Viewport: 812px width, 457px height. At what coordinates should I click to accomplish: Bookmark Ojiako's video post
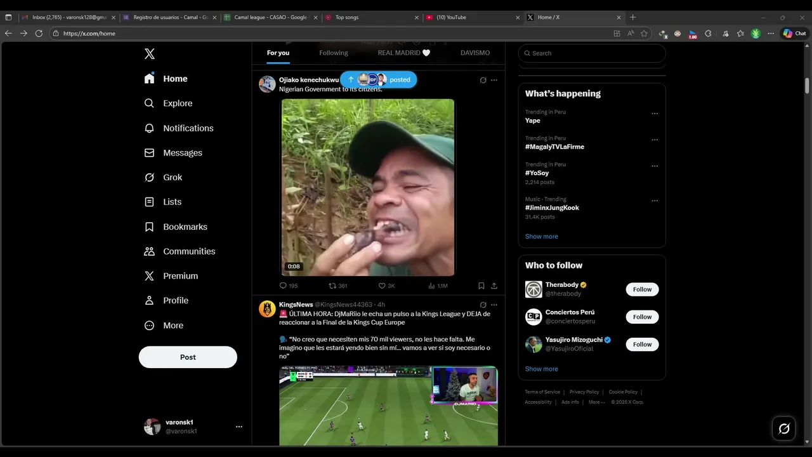(x=481, y=286)
